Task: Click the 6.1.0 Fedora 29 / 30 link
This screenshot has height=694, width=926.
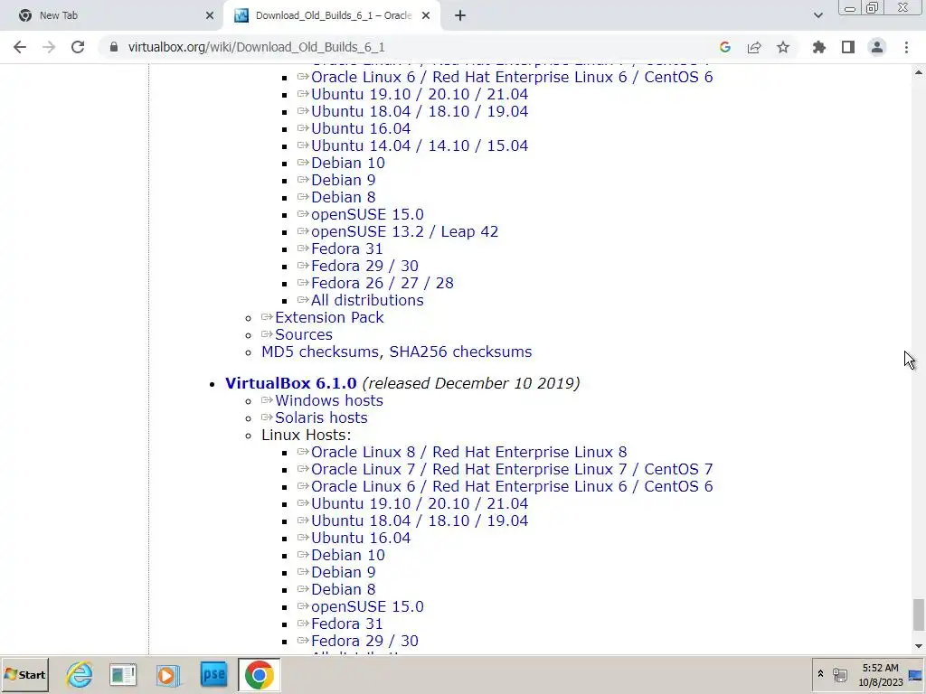Action: [364, 641]
